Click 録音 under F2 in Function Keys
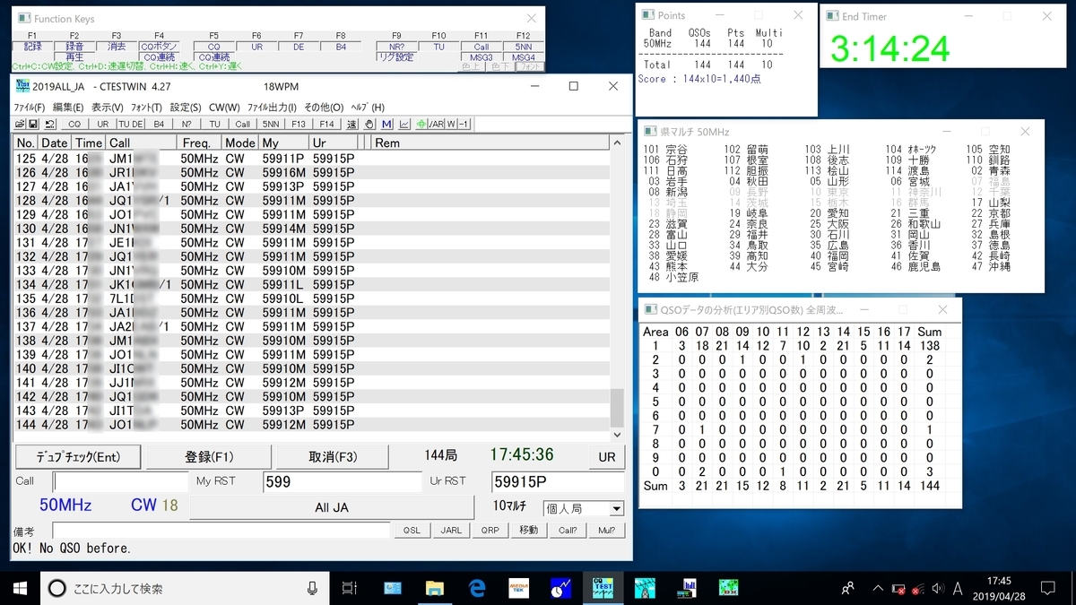Viewport: 1076px width, 605px height. click(74, 46)
